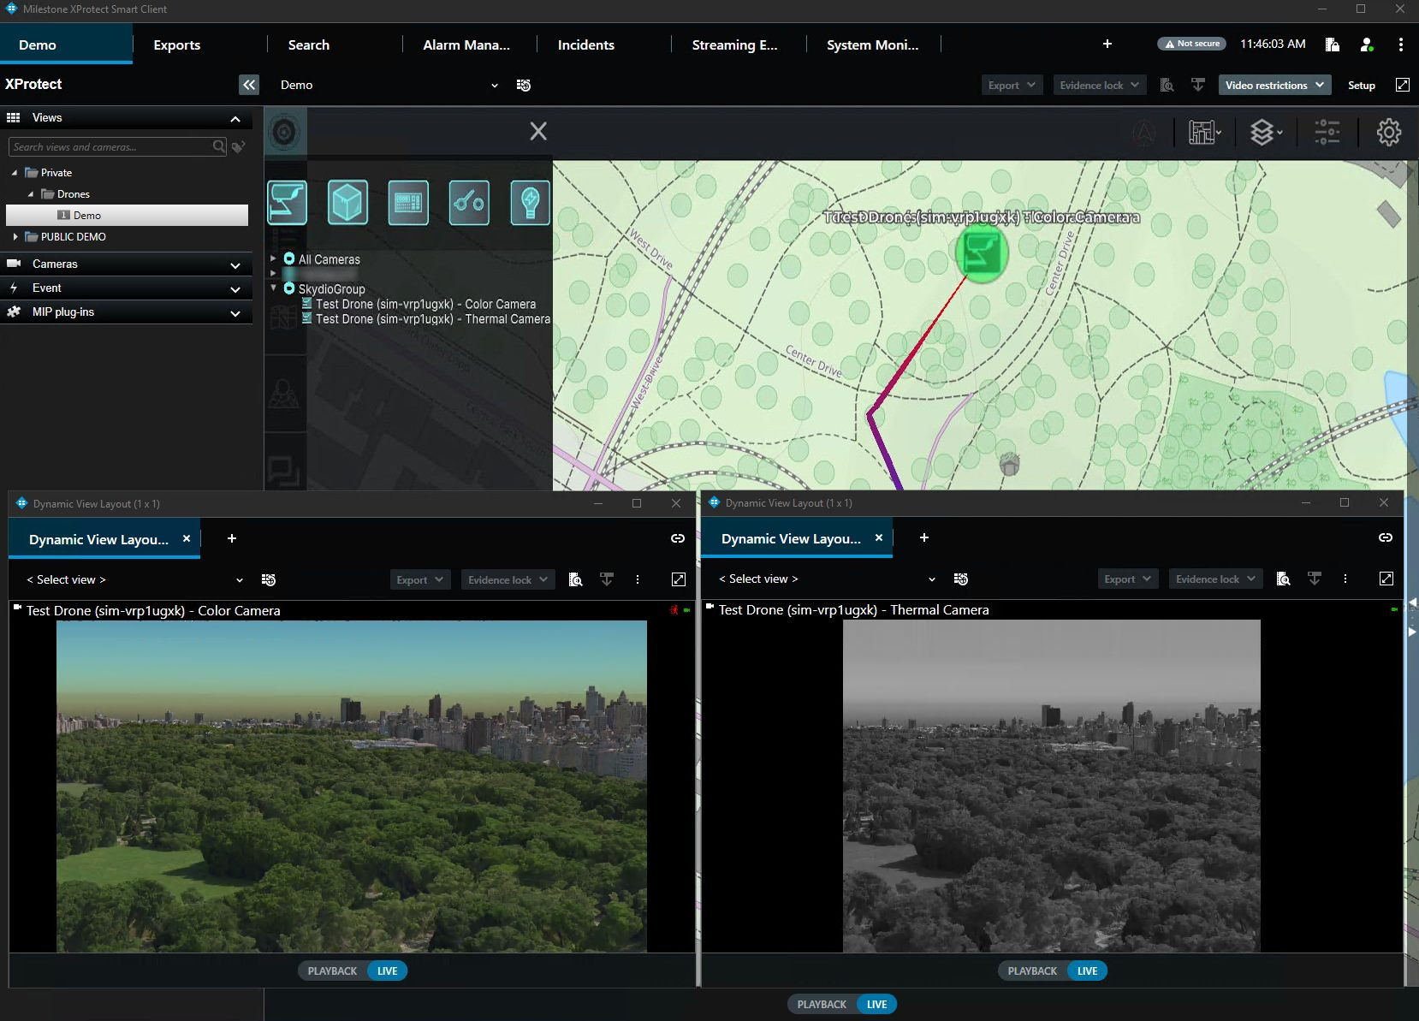Select the light bulb output icon
Image resolution: width=1419 pixels, height=1021 pixels.
pyautogui.click(x=530, y=203)
